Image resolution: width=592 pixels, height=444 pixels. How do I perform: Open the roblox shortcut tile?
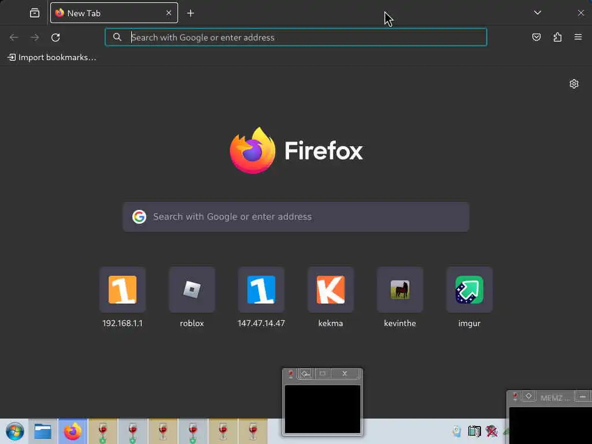pos(192,290)
